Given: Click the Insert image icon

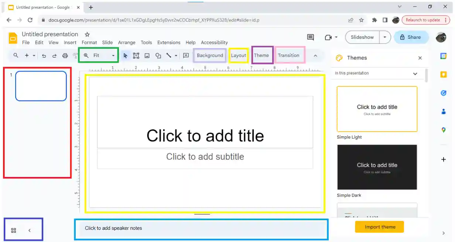Looking at the screenshot, I should click(x=147, y=55).
